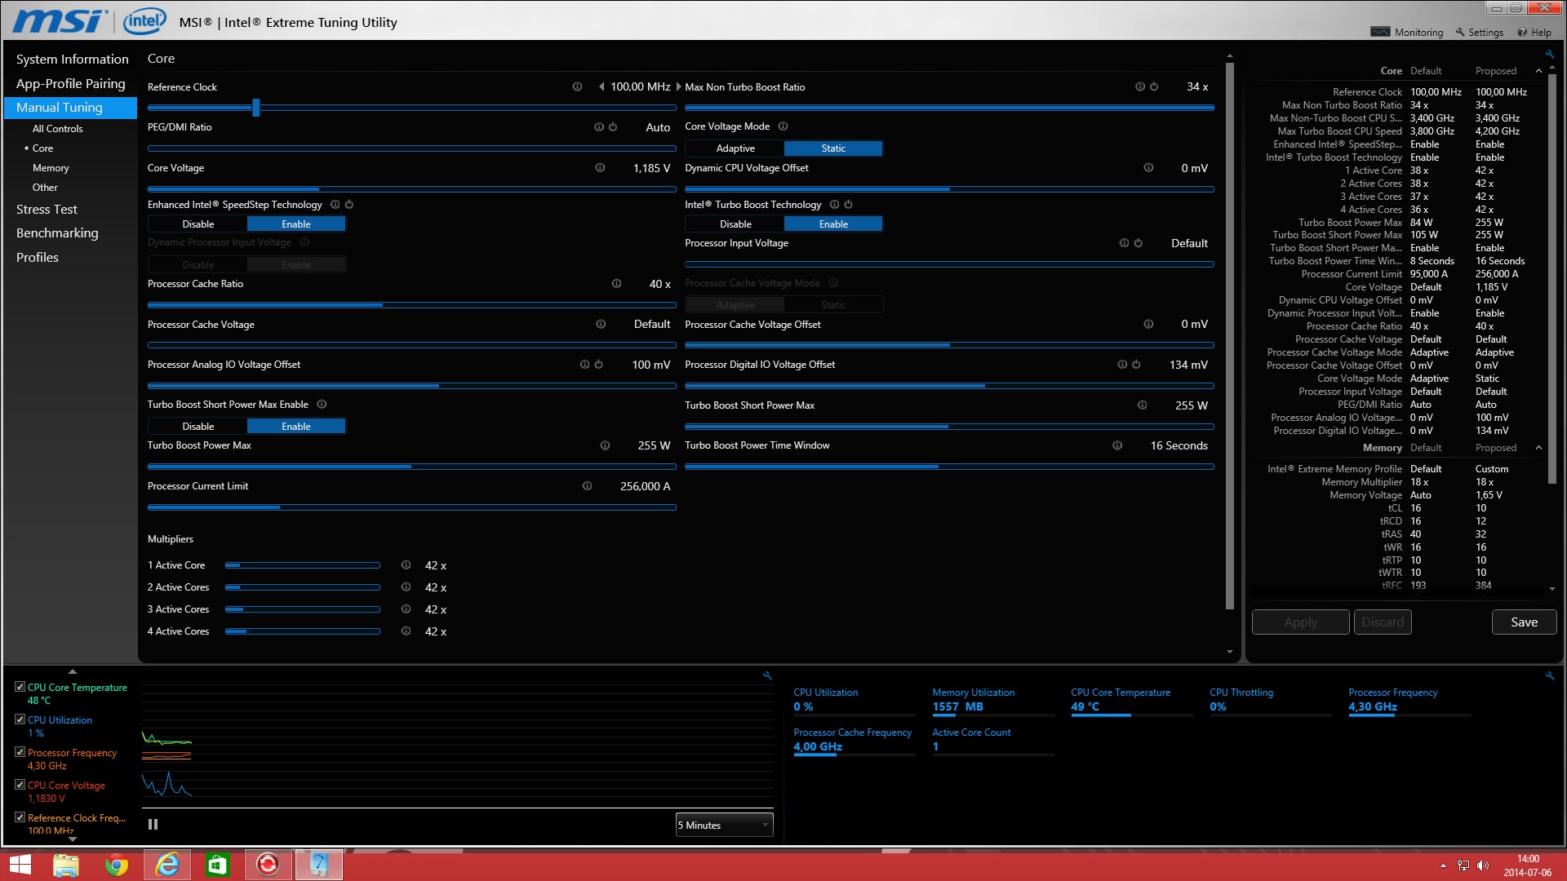This screenshot has height=881, width=1567.
Task: Click the wrench icon on the monitoring graph
Action: (x=767, y=675)
